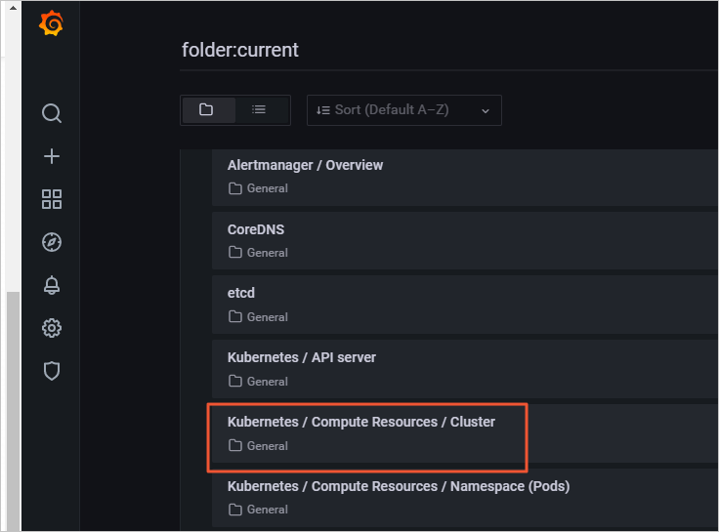719x532 pixels.
Task: Open the Alerting bell icon
Action: pyautogui.click(x=52, y=285)
